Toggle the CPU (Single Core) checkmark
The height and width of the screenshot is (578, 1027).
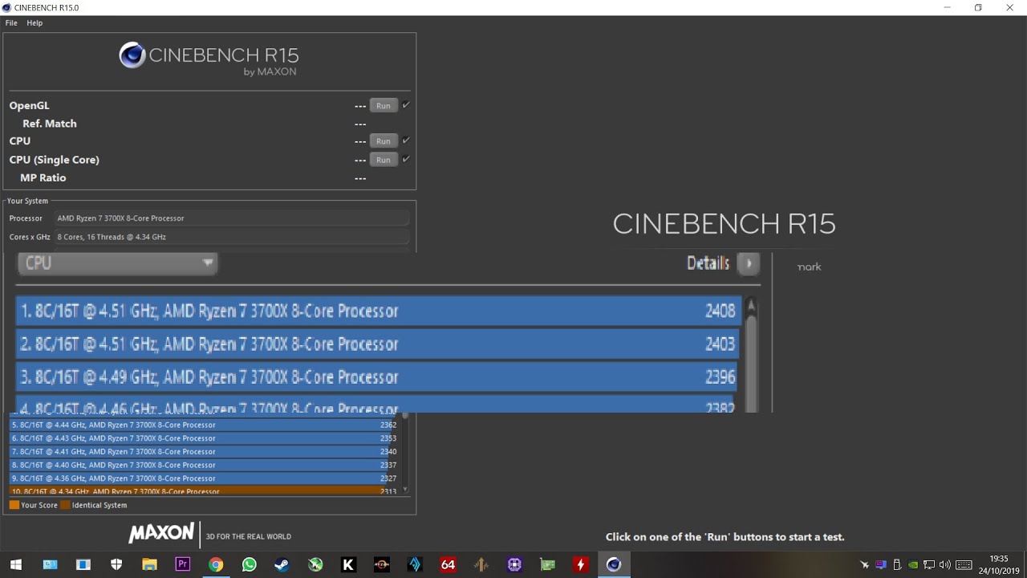tap(406, 159)
